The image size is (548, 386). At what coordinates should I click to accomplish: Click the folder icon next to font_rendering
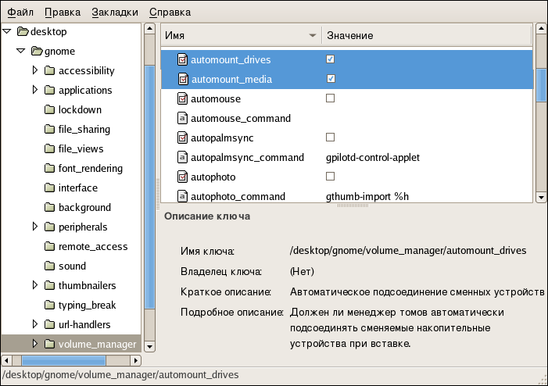point(49,169)
